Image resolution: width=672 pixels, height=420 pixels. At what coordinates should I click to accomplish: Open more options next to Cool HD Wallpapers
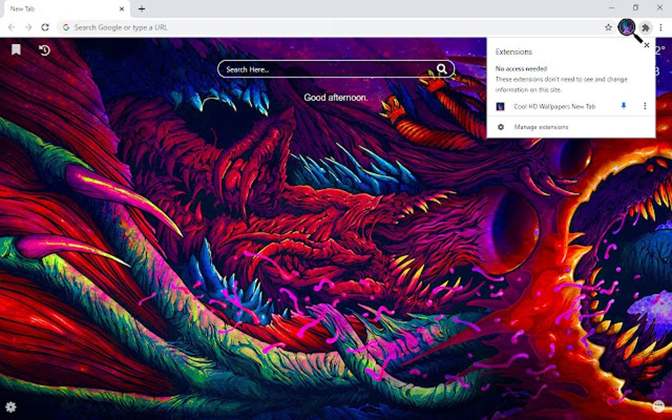644,106
